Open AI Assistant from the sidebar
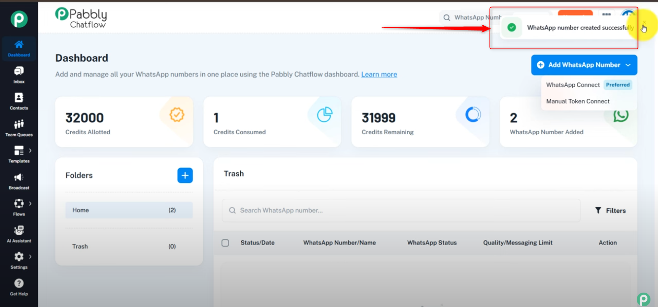This screenshot has width=658, height=307. (x=19, y=234)
